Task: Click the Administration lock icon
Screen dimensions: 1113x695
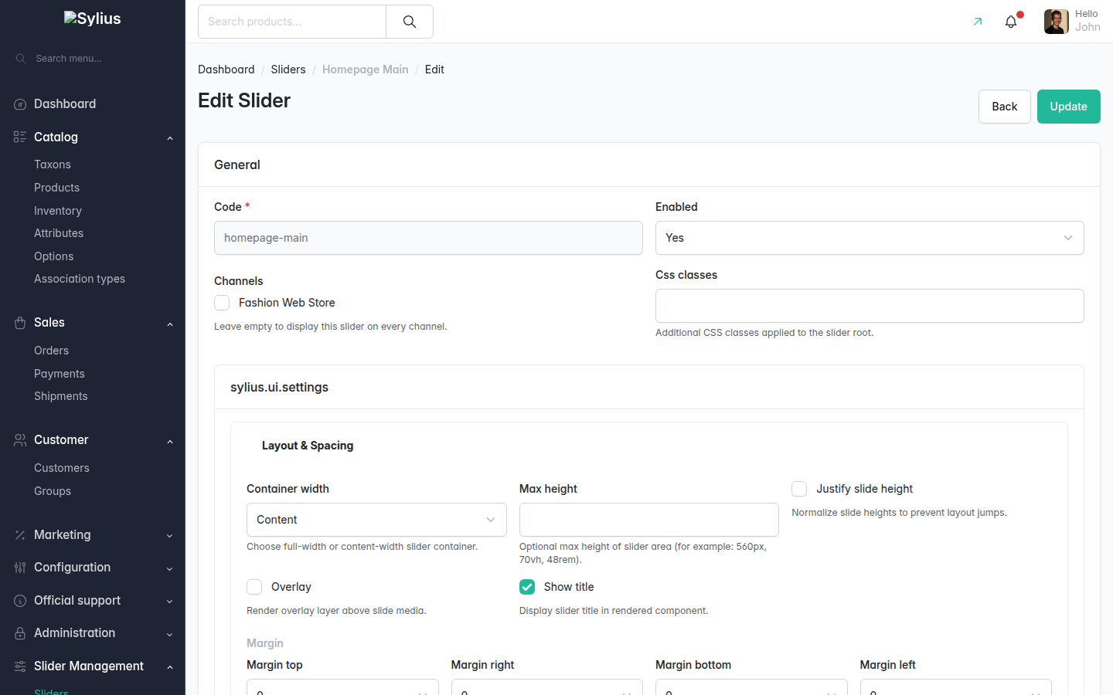Action: click(x=20, y=633)
